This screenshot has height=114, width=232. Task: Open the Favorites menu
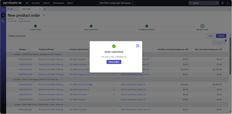tap(36, 3)
